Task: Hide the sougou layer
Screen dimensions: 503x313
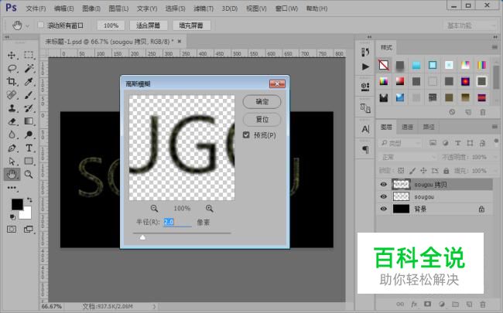Action: (383, 196)
